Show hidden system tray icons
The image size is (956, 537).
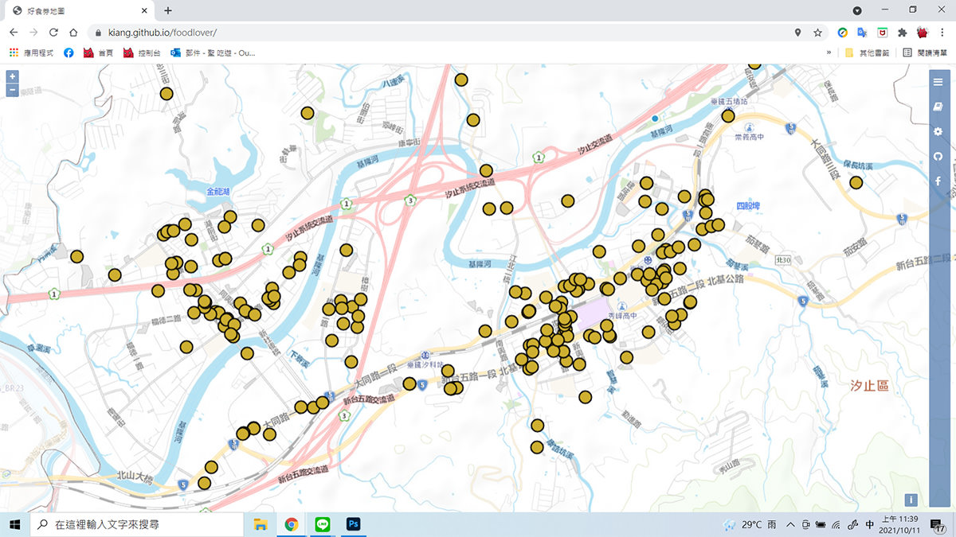[790, 525]
